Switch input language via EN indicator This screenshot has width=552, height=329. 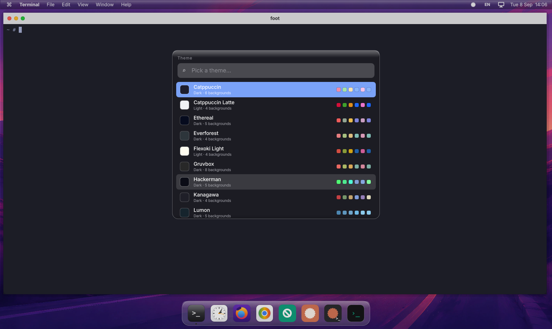pos(487,5)
